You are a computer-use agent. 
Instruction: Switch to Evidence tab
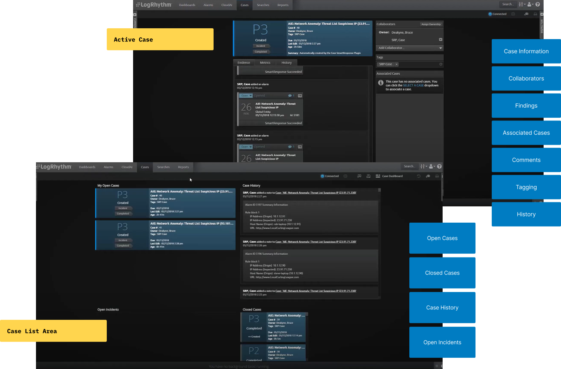click(244, 62)
